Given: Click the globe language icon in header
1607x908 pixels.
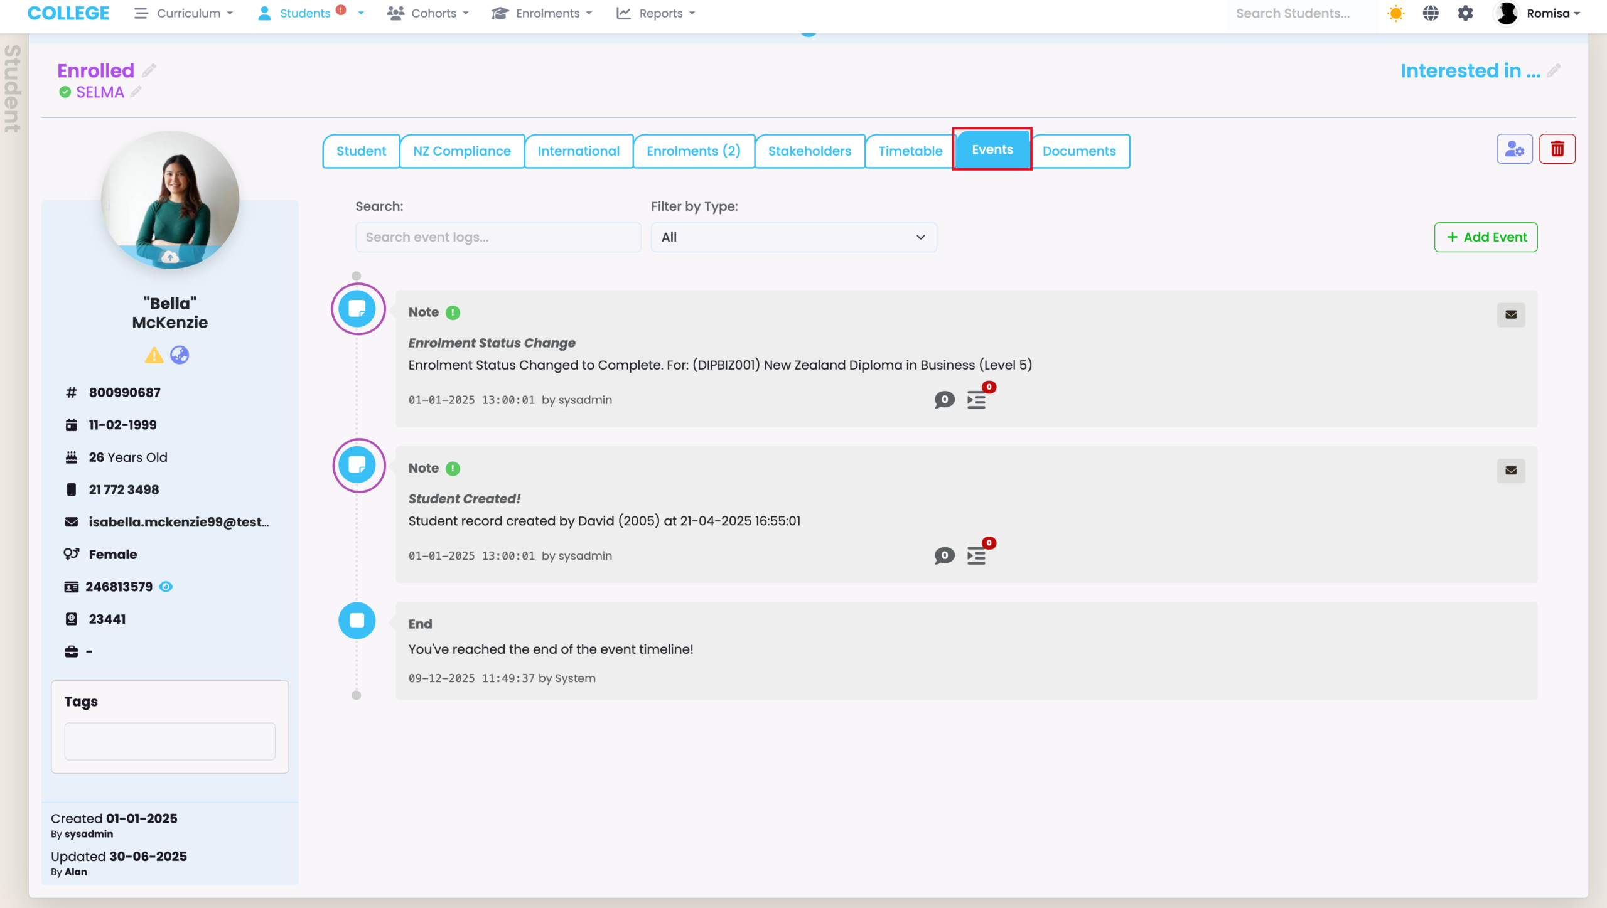Looking at the screenshot, I should point(1431,13).
